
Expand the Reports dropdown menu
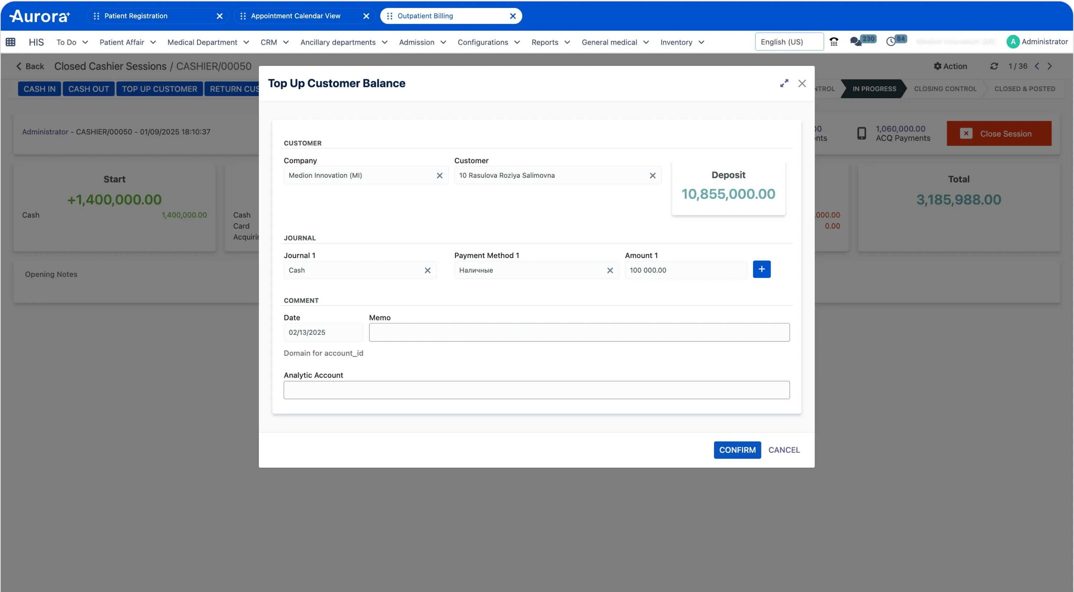tap(550, 42)
